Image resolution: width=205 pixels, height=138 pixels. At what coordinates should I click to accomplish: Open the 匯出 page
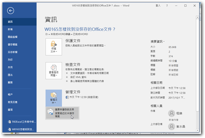point(19,75)
